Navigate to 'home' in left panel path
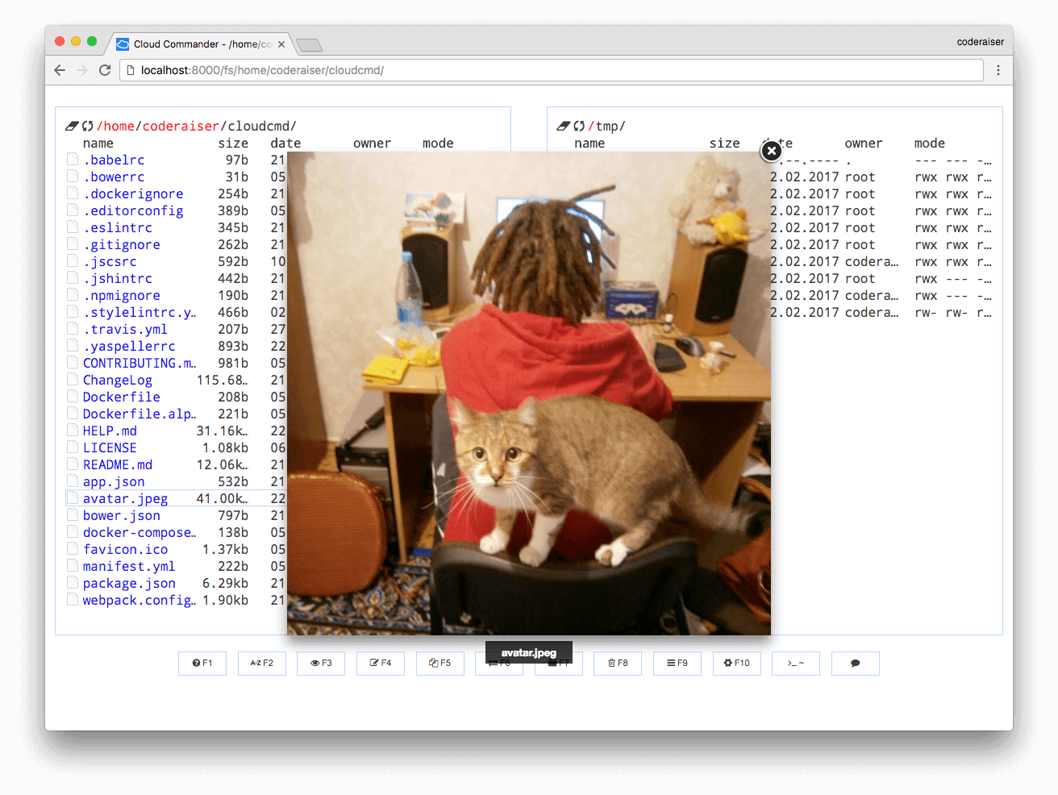 click(119, 126)
